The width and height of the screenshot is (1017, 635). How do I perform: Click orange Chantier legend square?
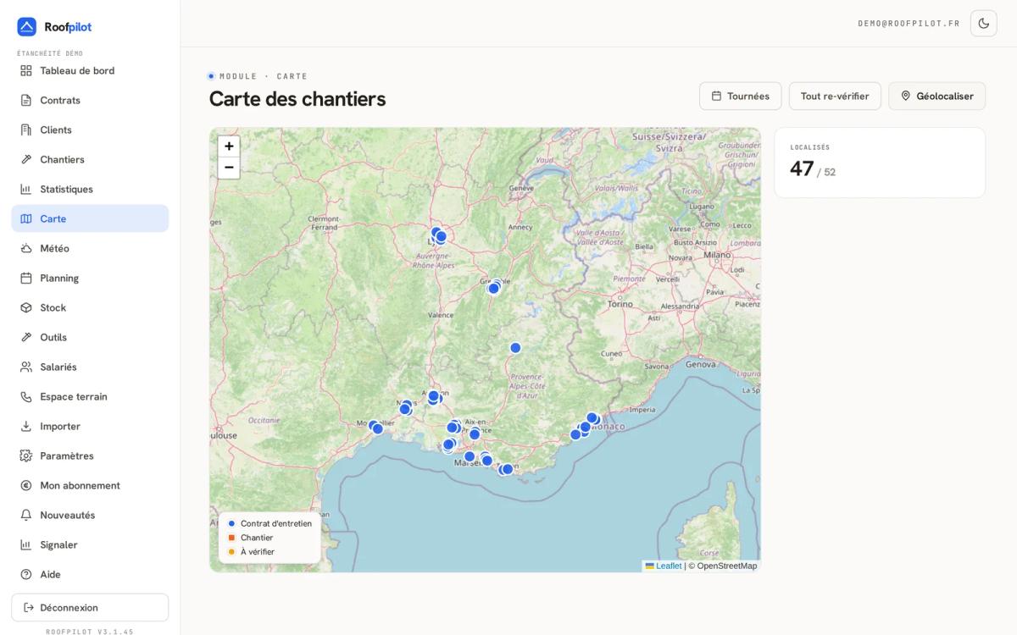point(231,538)
